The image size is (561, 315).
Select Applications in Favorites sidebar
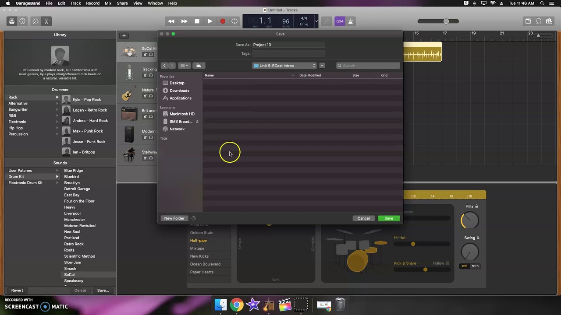point(181,98)
